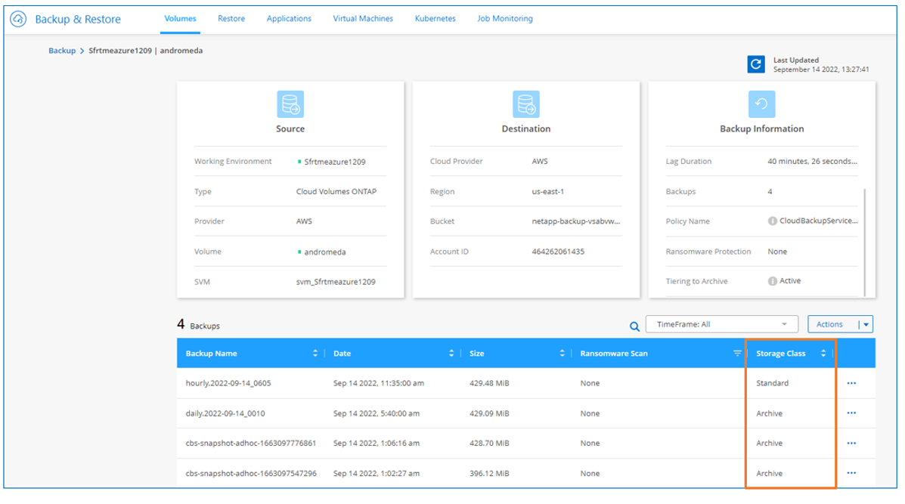This screenshot has width=905, height=504.
Task: Click info icon beside Tiering to Archive Active
Action: click(773, 281)
